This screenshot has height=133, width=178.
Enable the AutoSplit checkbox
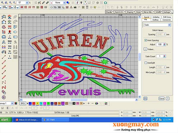pos(146,63)
